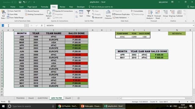Select row 7 header
This screenshot has width=195, height=109.
pyautogui.click(x=2, y=51)
